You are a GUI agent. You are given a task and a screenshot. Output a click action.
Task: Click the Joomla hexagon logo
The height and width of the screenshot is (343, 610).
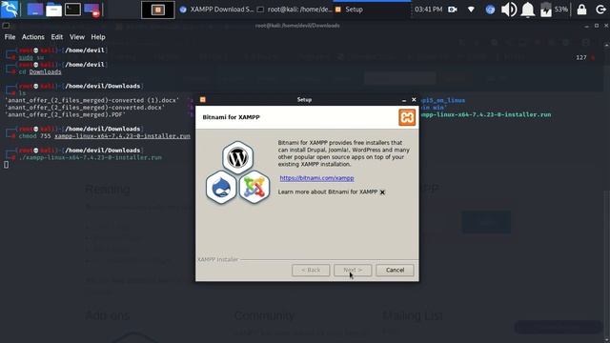point(254,188)
